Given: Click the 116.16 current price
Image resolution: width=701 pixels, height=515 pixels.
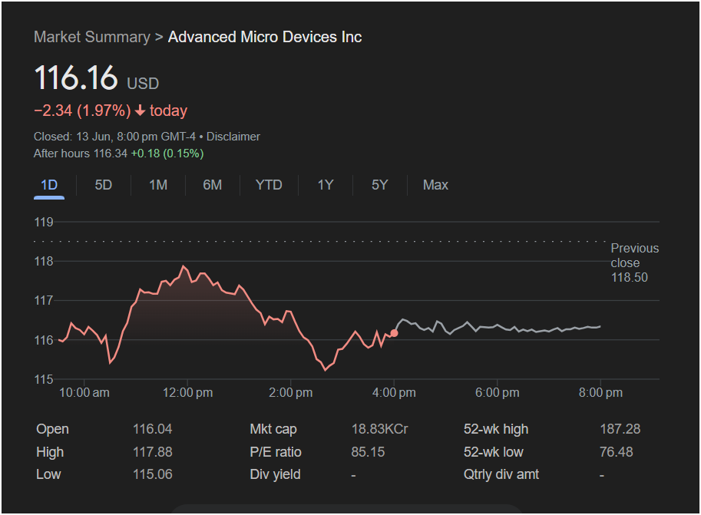Looking at the screenshot, I should [x=76, y=78].
